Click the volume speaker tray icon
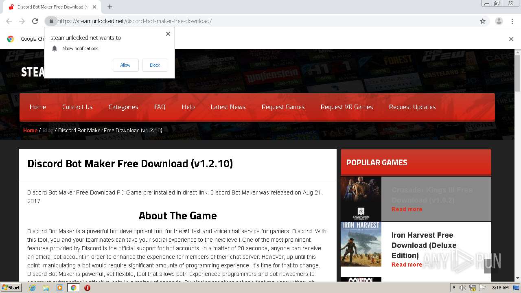521x293 pixels. (x=463, y=288)
